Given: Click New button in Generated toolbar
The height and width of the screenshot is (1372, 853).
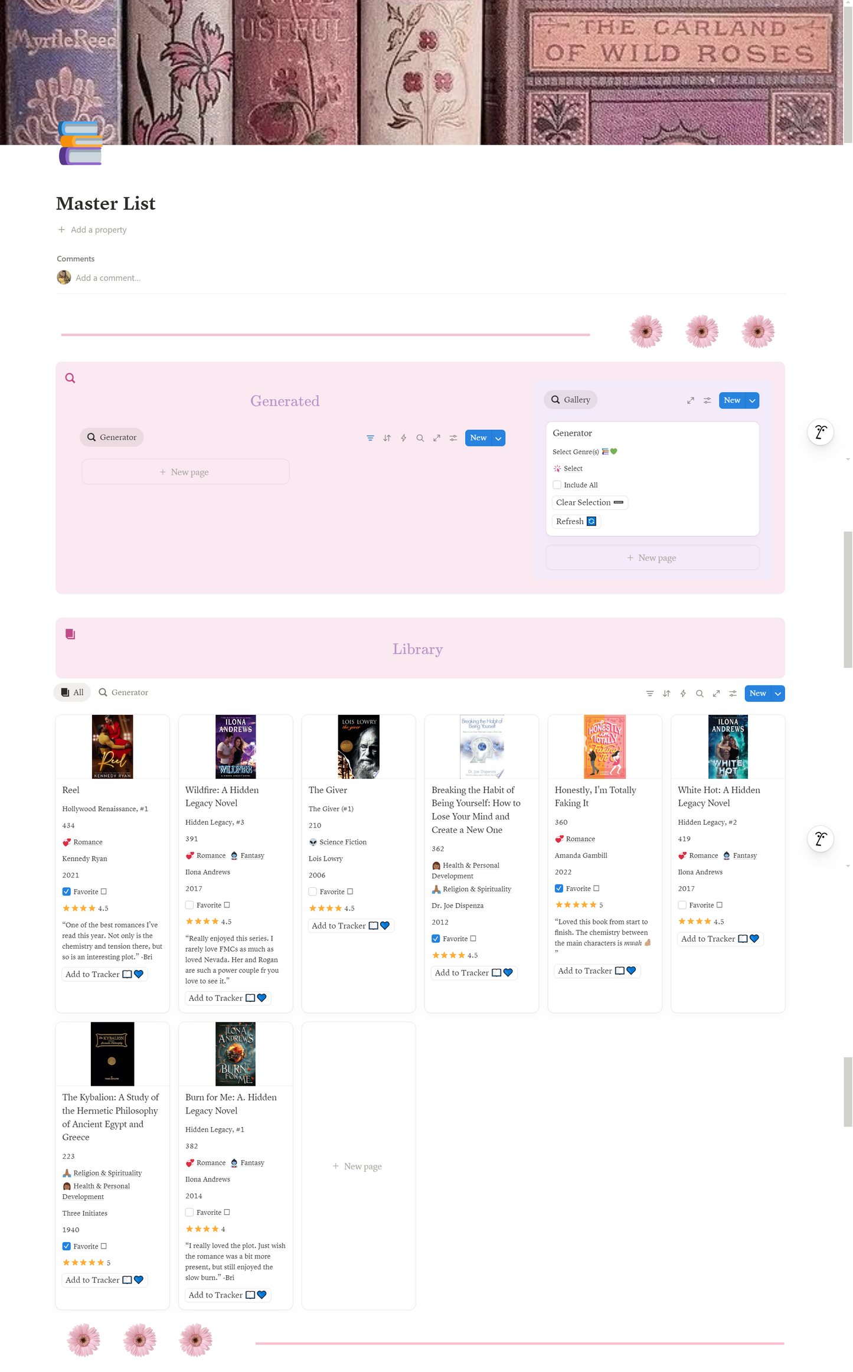Looking at the screenshot, I should click(478, 438).
